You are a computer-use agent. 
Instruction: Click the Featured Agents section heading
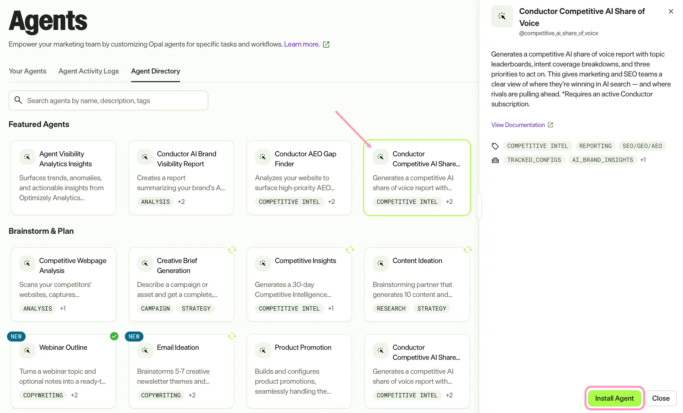coord(39,124)
